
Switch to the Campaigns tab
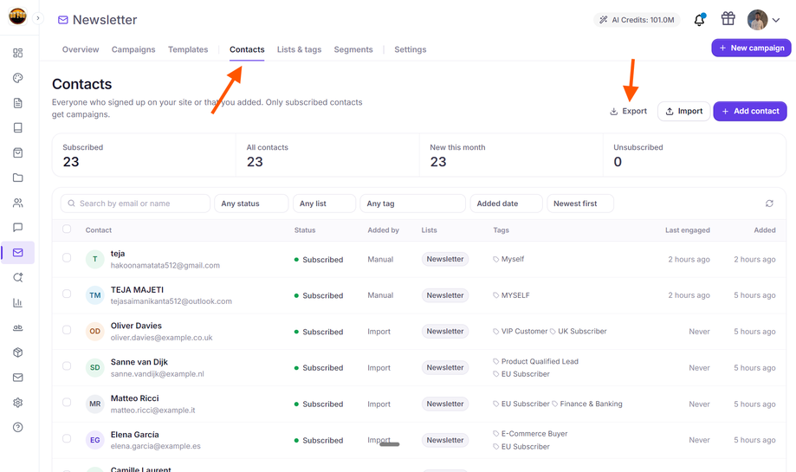133,49
